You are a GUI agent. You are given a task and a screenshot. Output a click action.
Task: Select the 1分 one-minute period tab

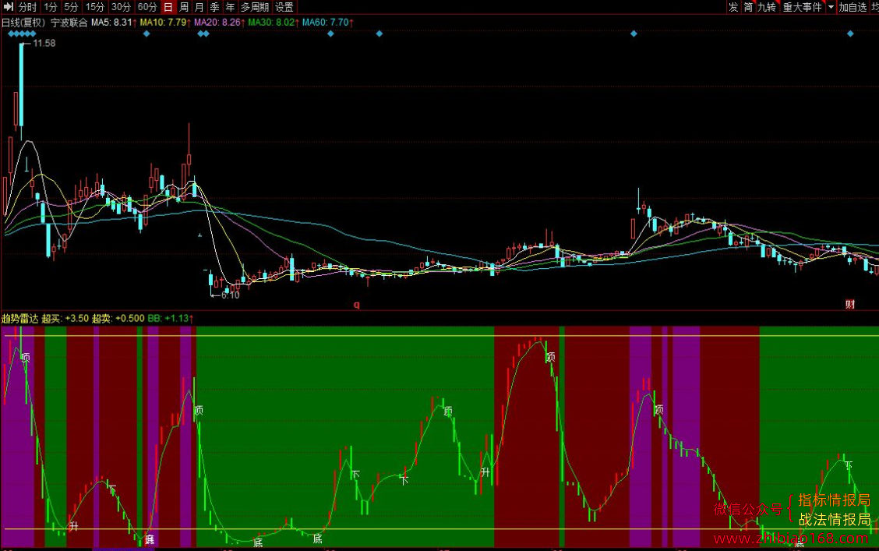coord(51,7)
